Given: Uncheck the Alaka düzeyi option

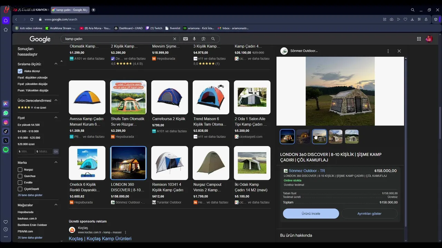Looking at the screenshot, I should coord(20,71).
